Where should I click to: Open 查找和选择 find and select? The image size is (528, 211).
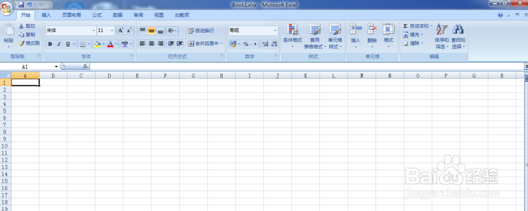[x=458, y=36]
